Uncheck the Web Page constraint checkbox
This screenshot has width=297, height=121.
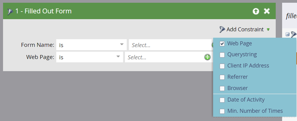(x=222, y=43)
